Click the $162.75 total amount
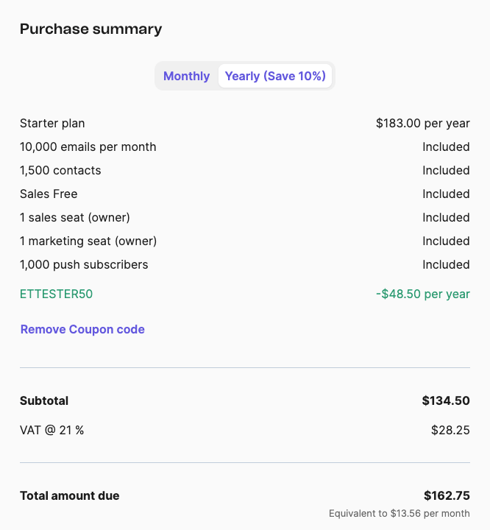The image size is (490, 530). coord(447,495)
